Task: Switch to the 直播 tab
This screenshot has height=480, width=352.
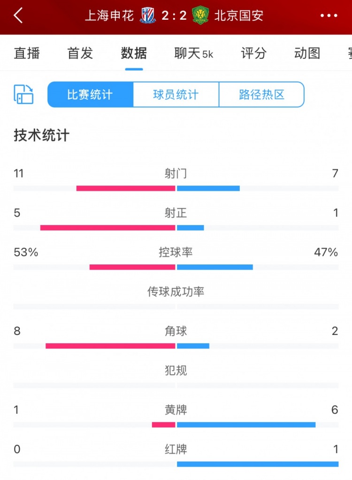Action: point(27,54)
